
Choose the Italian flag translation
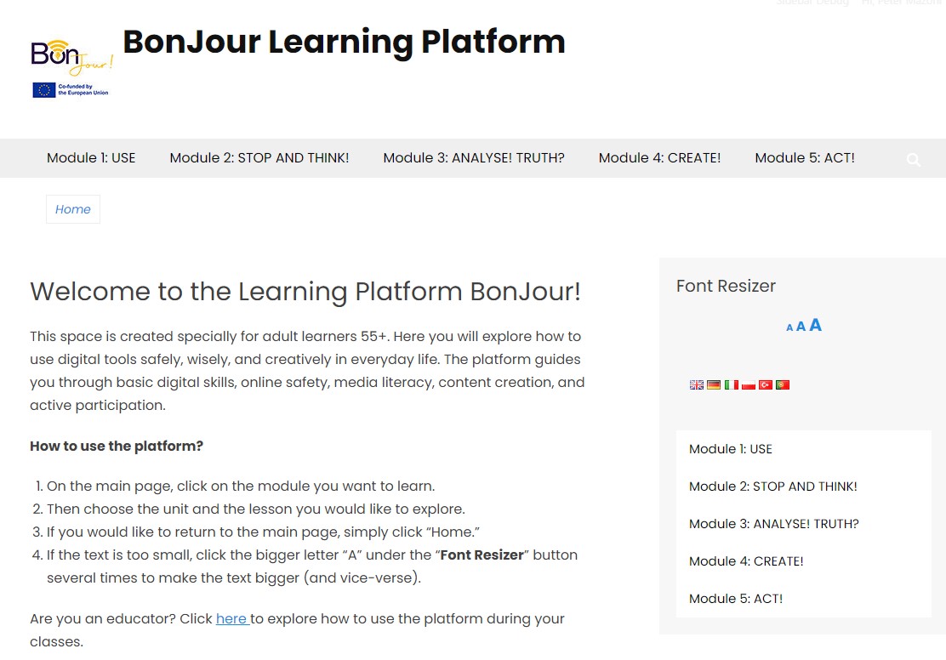(732, 385)
